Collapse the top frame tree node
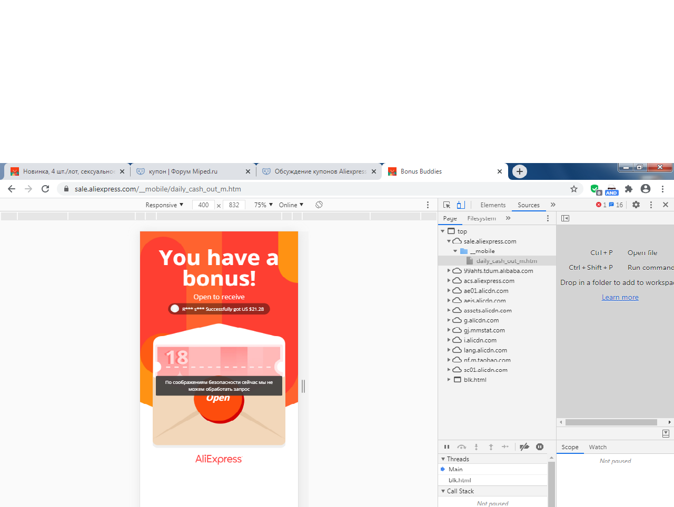This screenshot has width=674, height=507. point(443,231)
